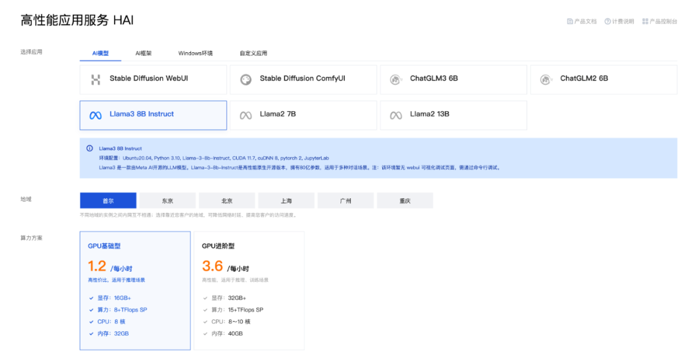
Task: Click the Meta logo on Llama3 8B Instruct
Action: pos(95,115)
